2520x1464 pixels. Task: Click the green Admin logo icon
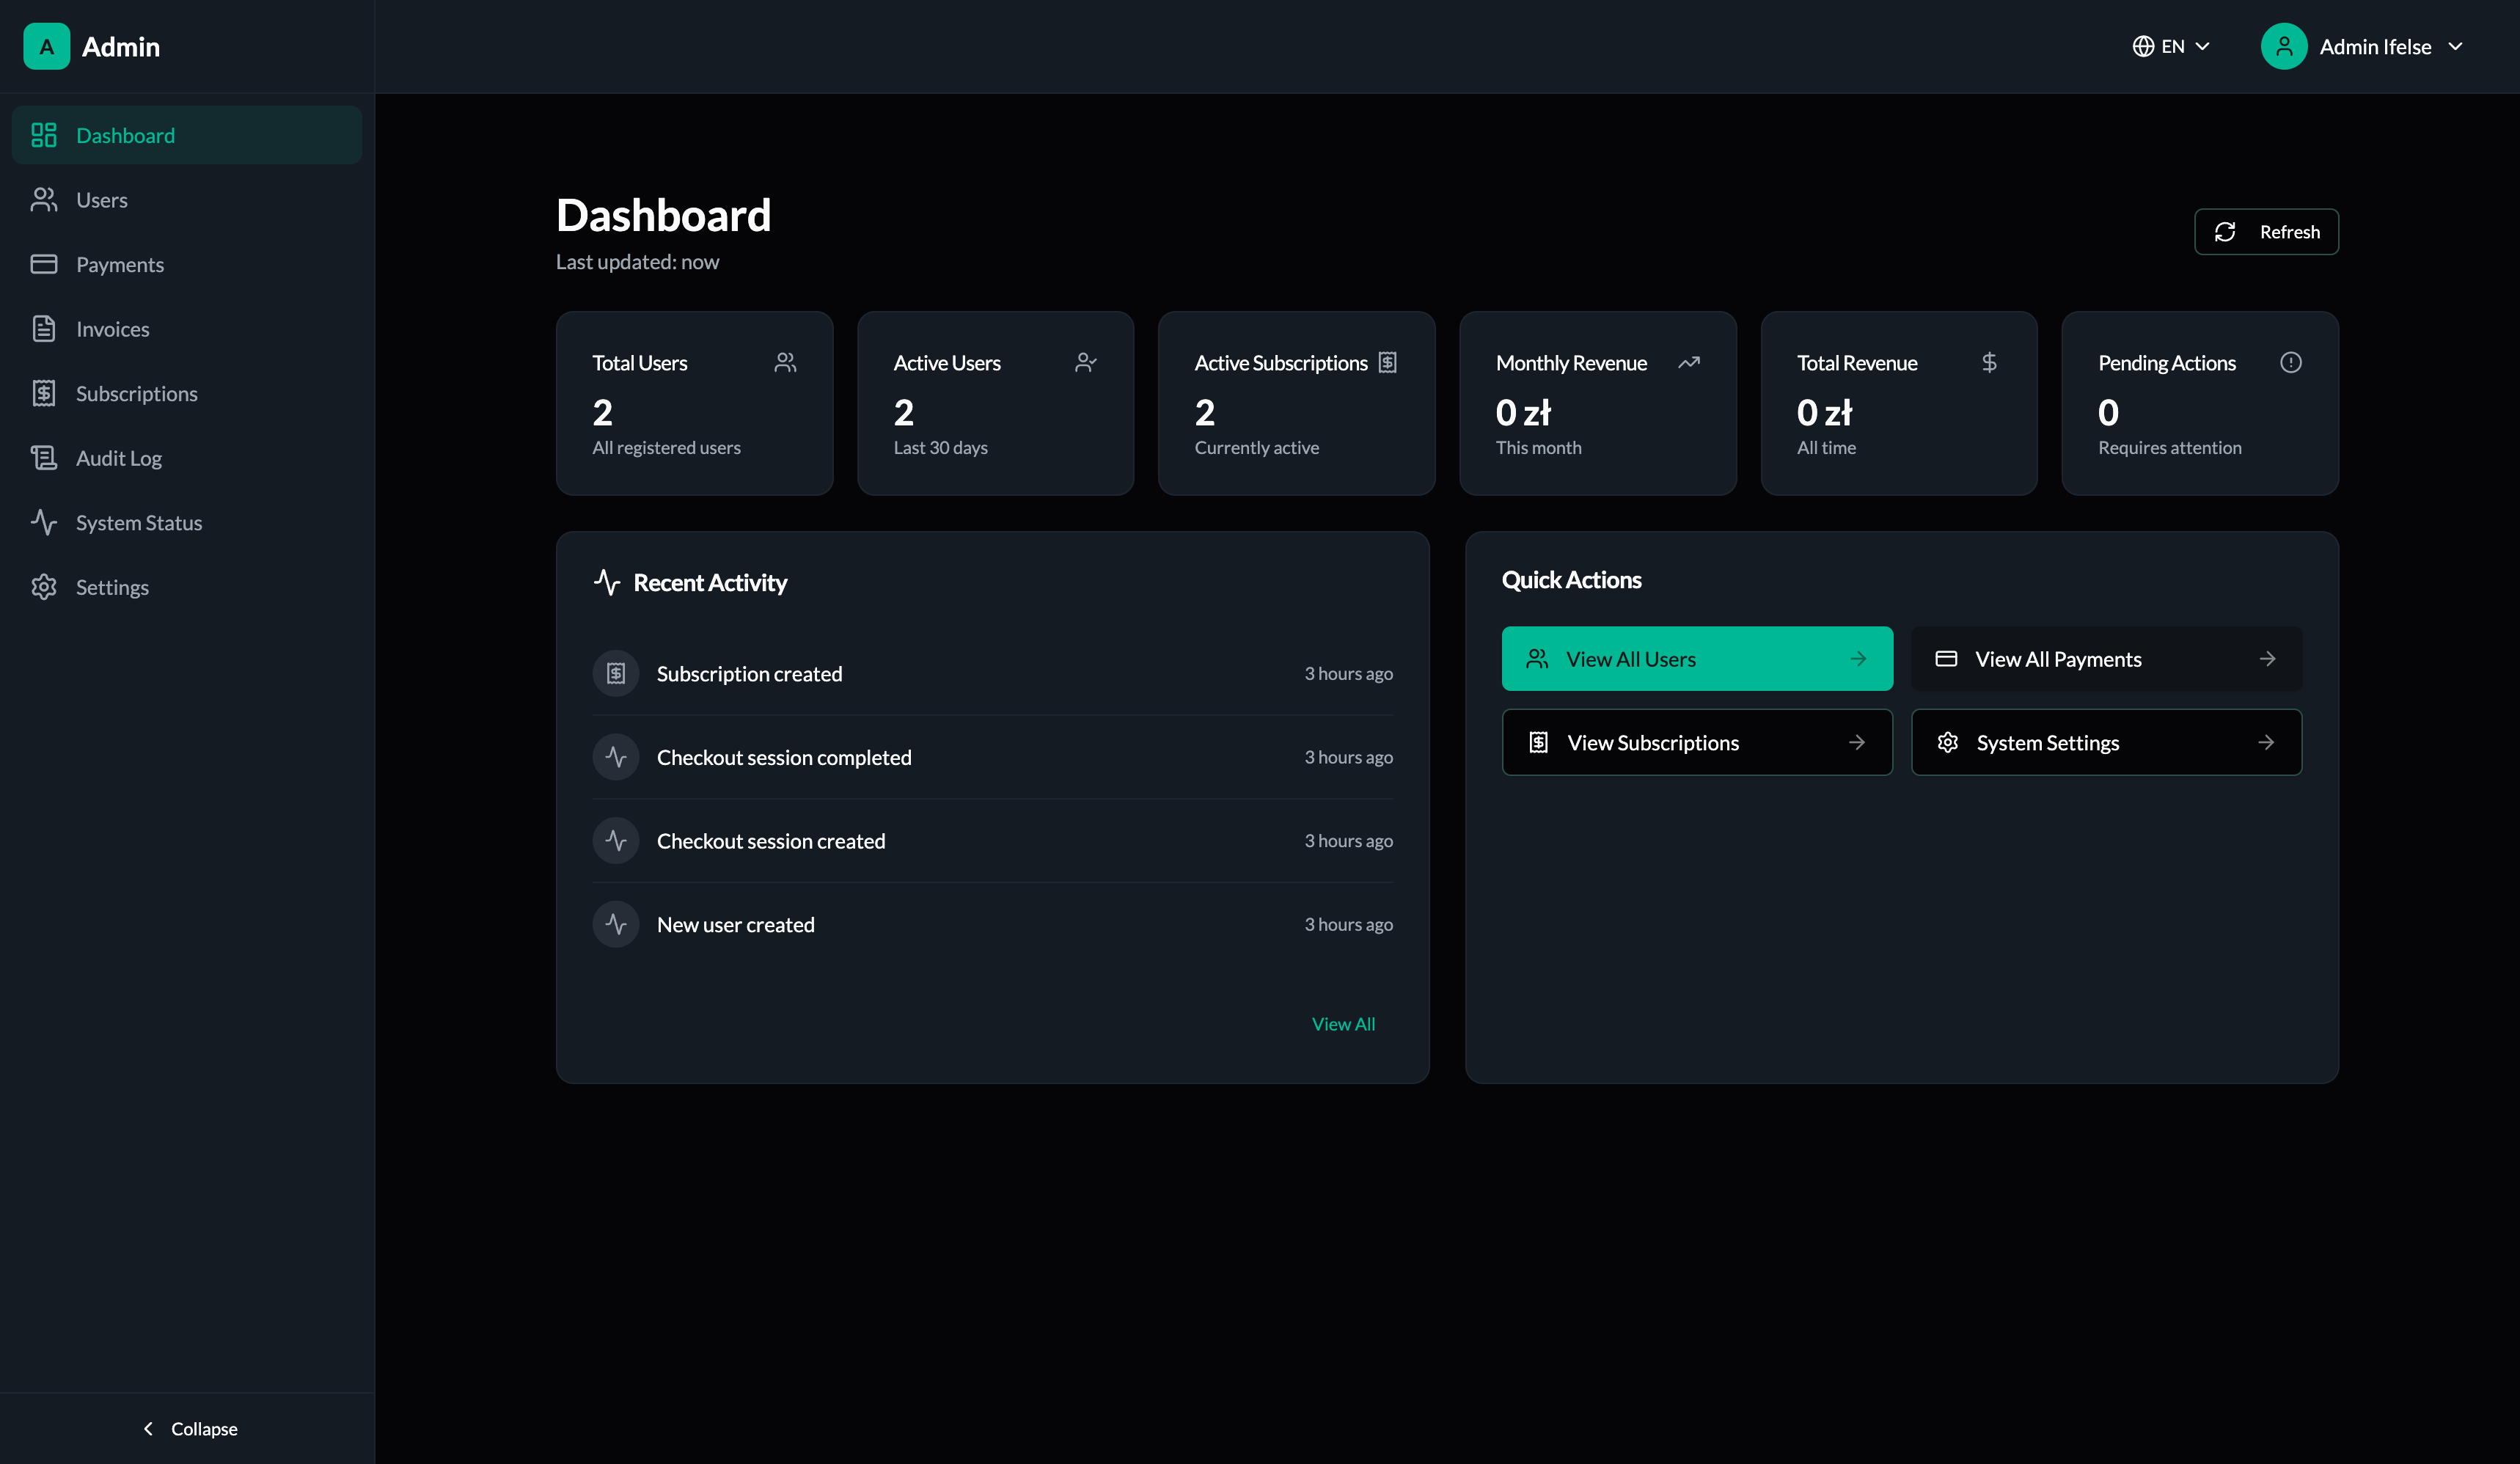pos(46,46)
